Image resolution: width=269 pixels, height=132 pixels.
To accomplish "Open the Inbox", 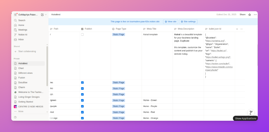I will tap(21, 39).
